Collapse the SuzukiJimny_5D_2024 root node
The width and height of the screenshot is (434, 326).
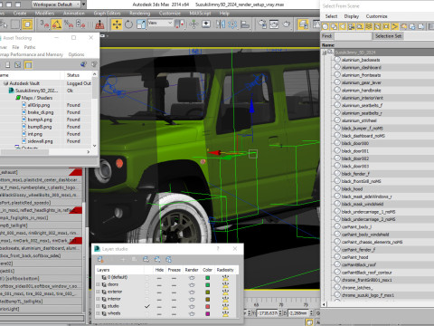pos(324,53)
